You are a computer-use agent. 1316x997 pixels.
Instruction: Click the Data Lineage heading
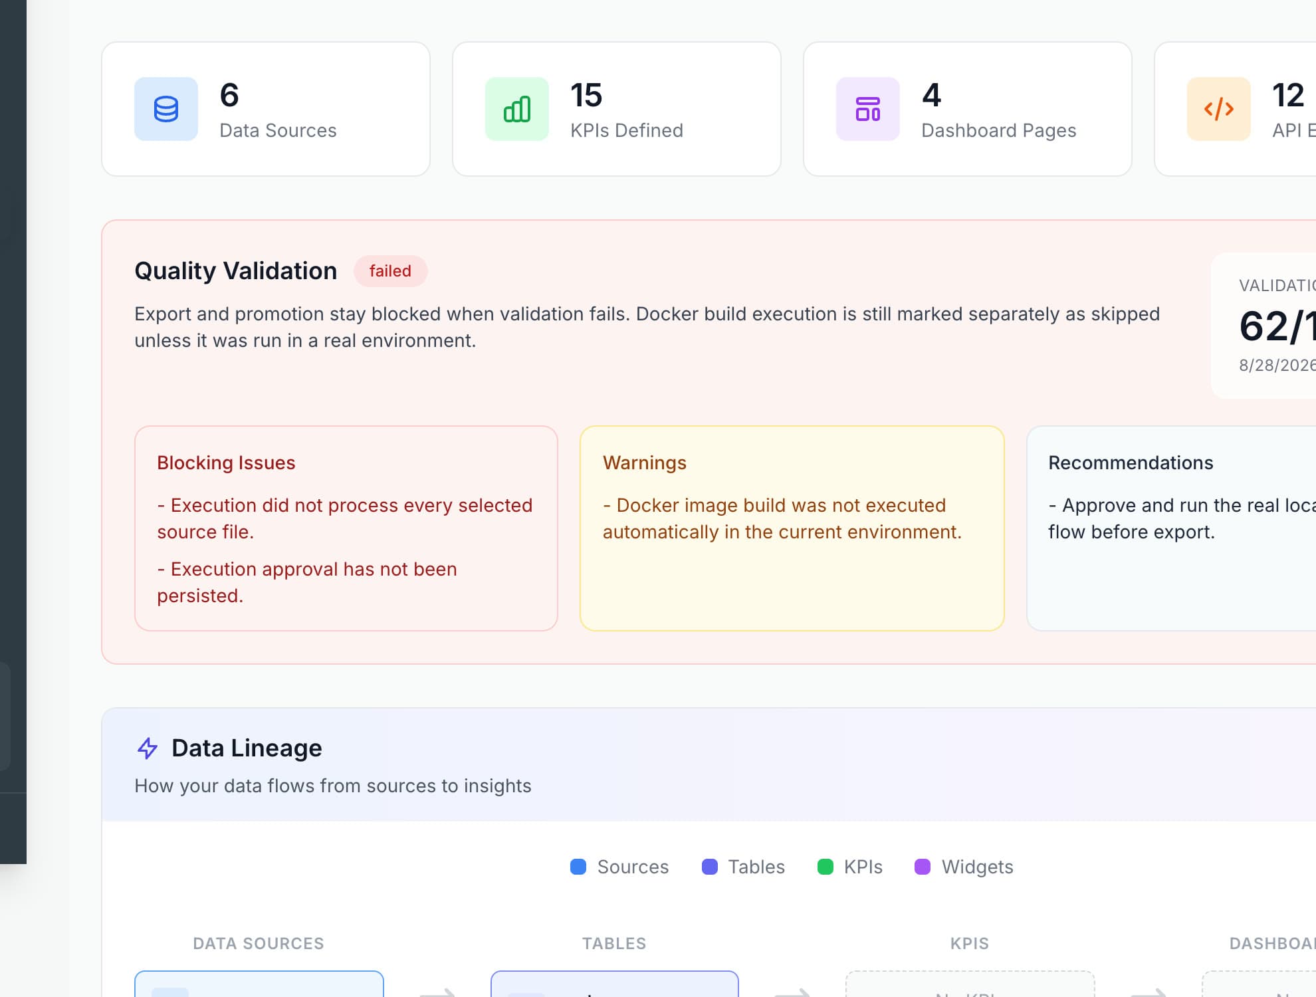(247, 748)
